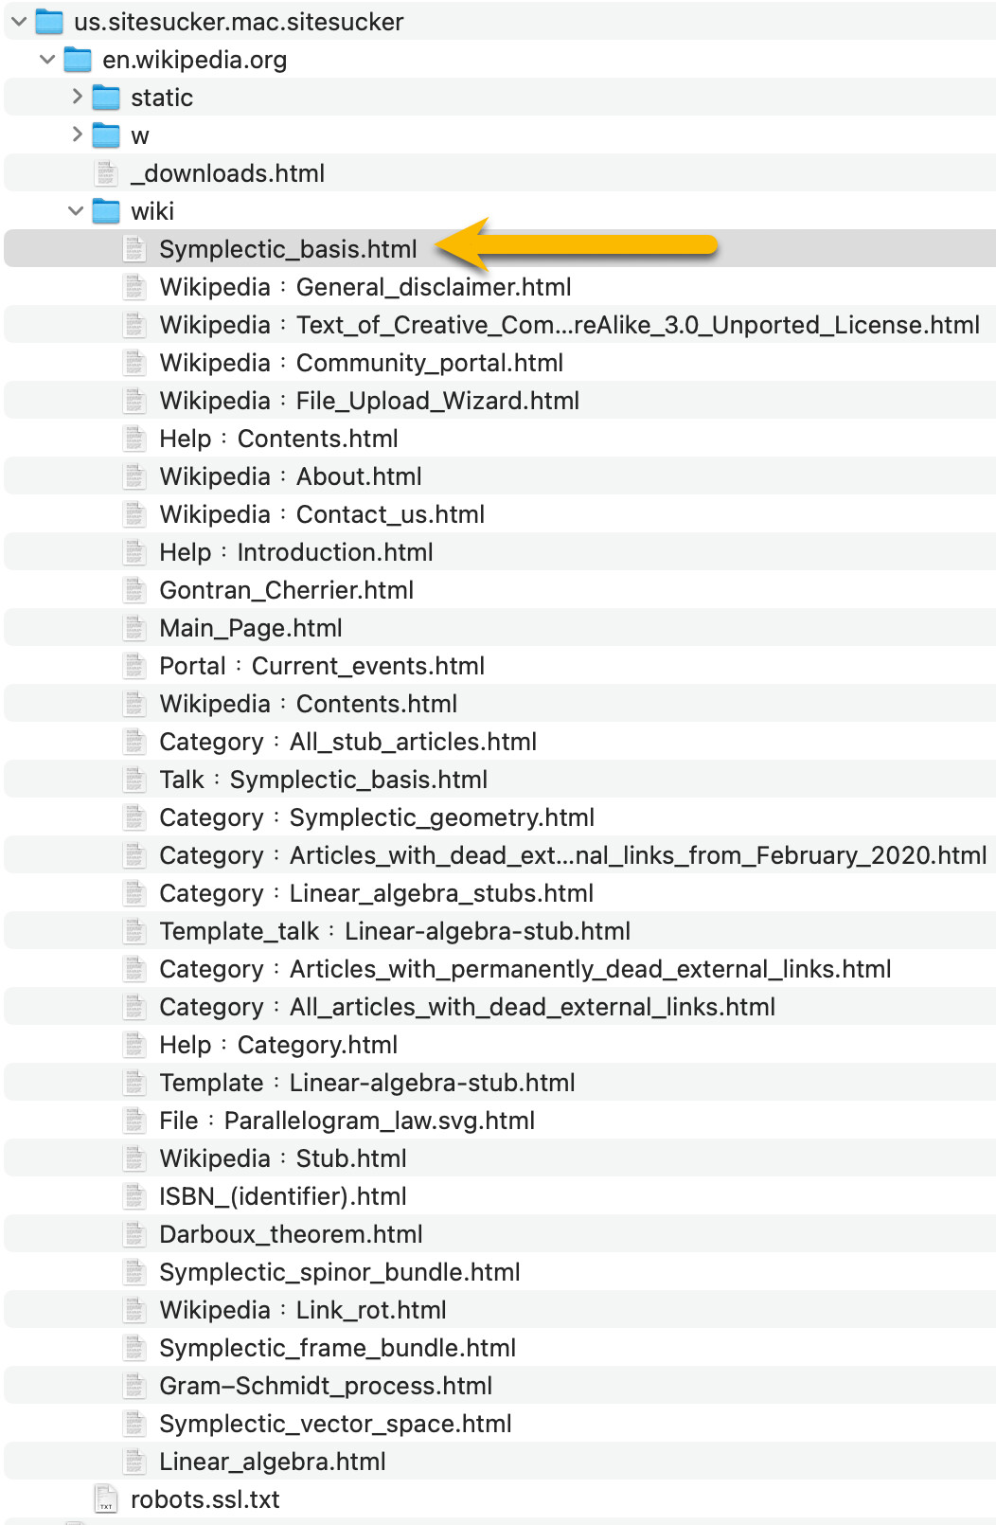Select Talk : Symplectic_basis.html
This screenshot has height=1525, width=996.
(323, 780)
